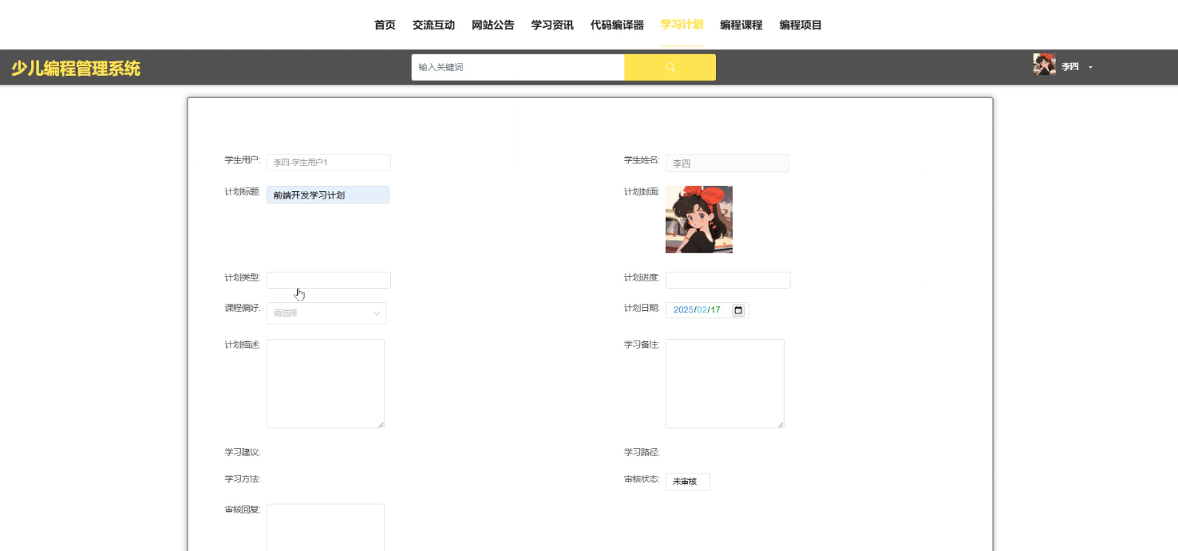Select 学习资讯 navigation item
Image resolution: width=1178 pixels, height=551 pixels.
pos(552,25)
